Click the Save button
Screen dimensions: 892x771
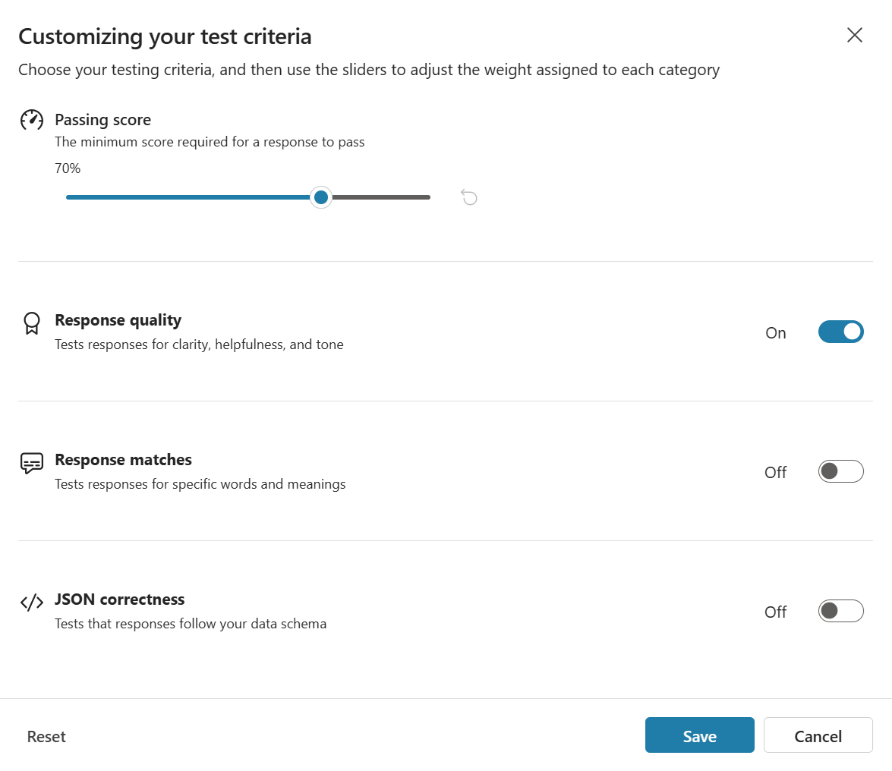[699, 735]
